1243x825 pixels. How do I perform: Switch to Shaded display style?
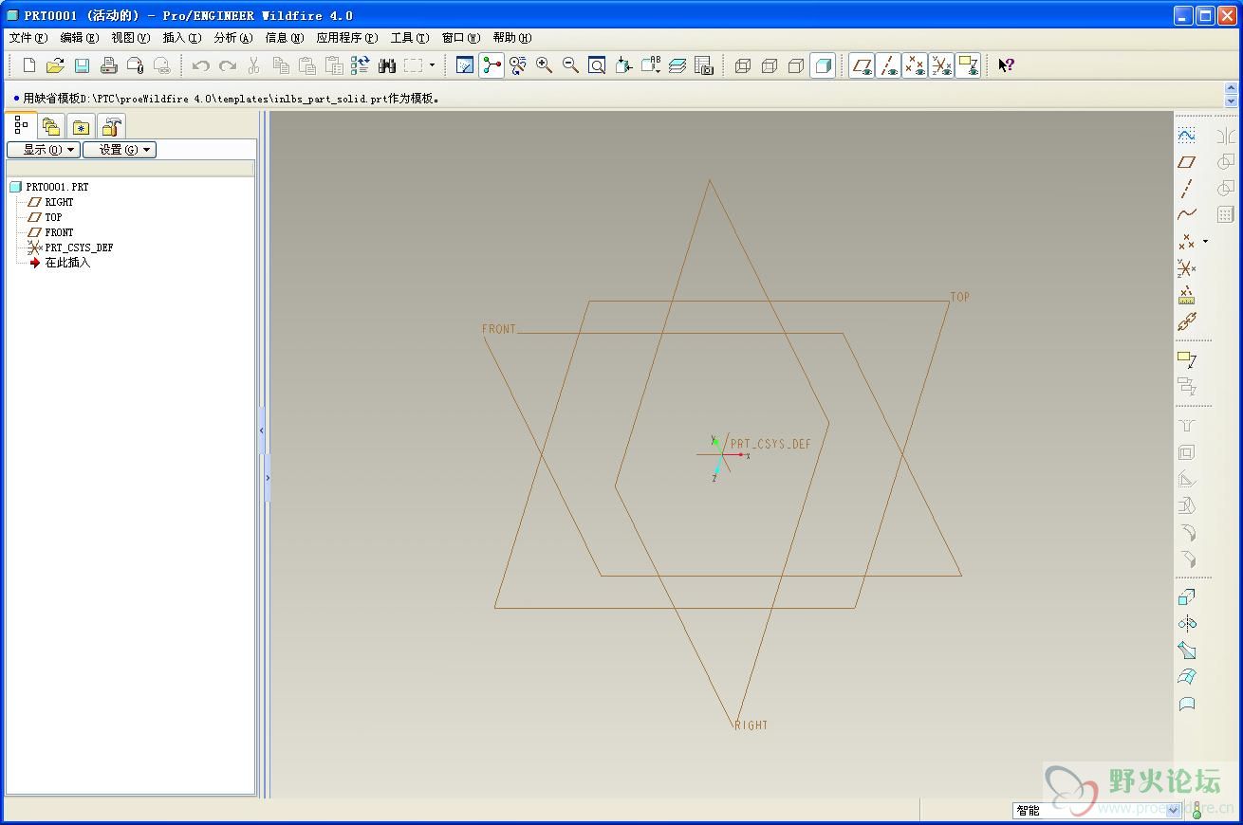[x=823, y=65]
